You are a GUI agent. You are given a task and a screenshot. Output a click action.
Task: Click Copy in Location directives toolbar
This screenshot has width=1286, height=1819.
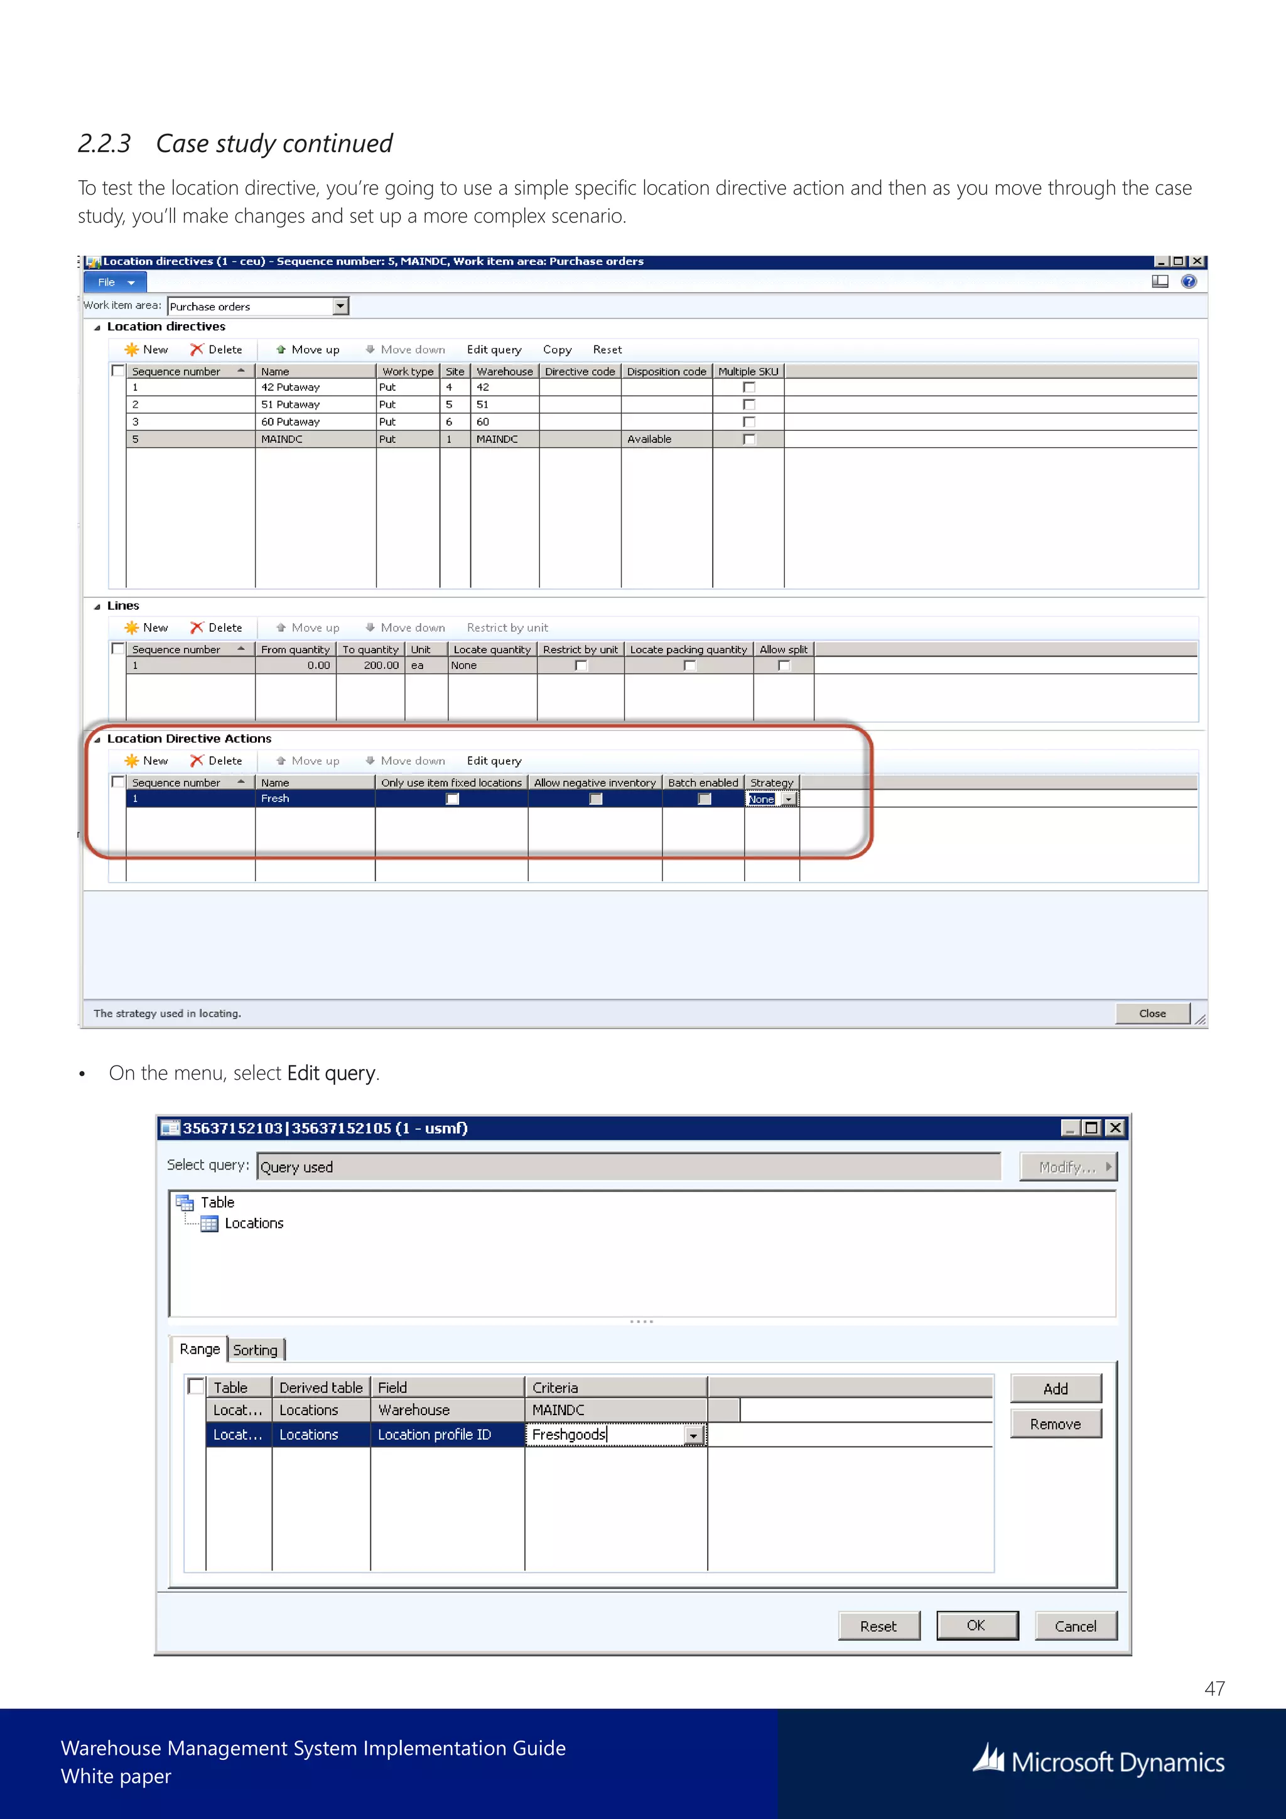[558, 349]
